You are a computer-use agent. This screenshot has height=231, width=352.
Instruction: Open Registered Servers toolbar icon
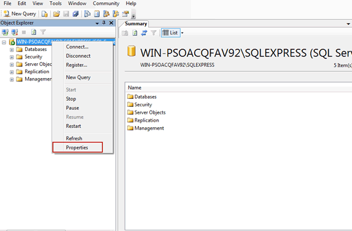click(x=87, y=14)
